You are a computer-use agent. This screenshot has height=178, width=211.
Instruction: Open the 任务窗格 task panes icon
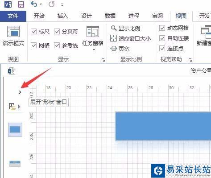93,31
